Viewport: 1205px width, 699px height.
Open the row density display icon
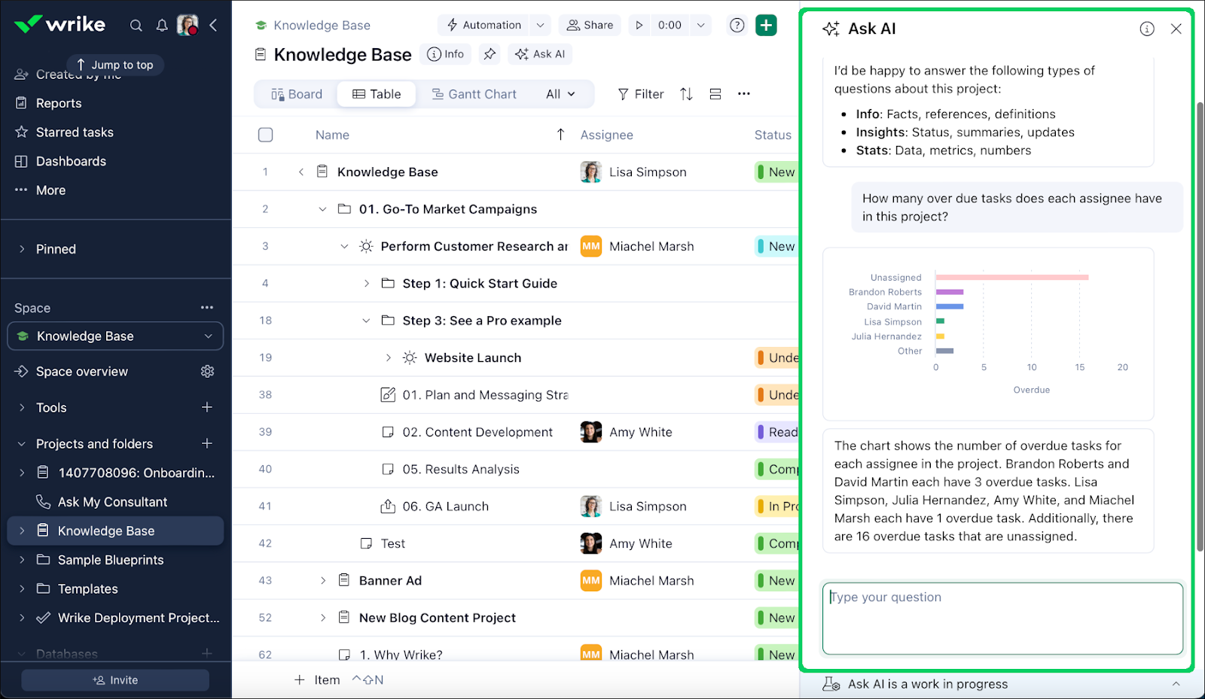[x=715, y=94]
